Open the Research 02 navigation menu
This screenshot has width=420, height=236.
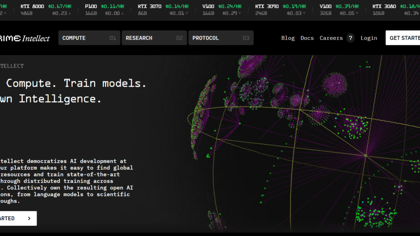click(154, 38)
